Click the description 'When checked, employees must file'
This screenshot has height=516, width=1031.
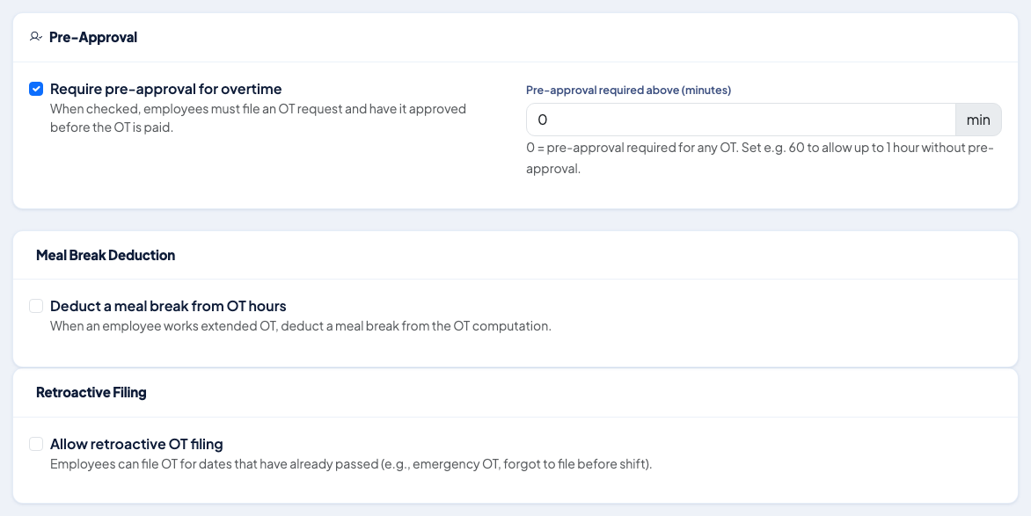(x=258, y=118)
